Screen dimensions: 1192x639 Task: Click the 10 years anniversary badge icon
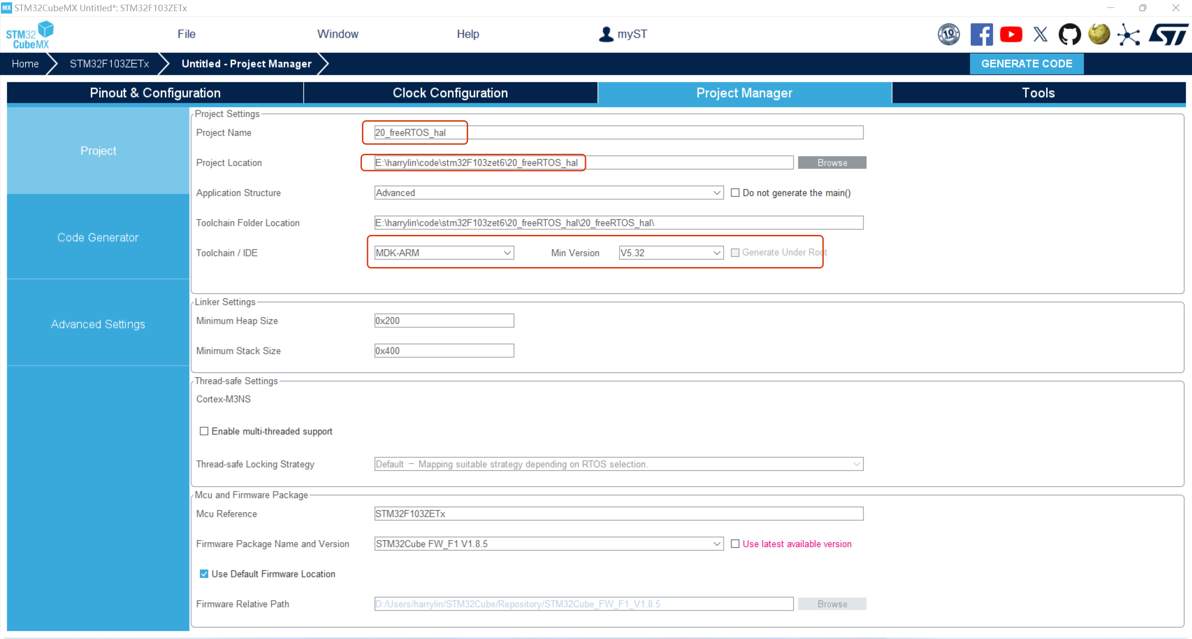pos(948,34)
